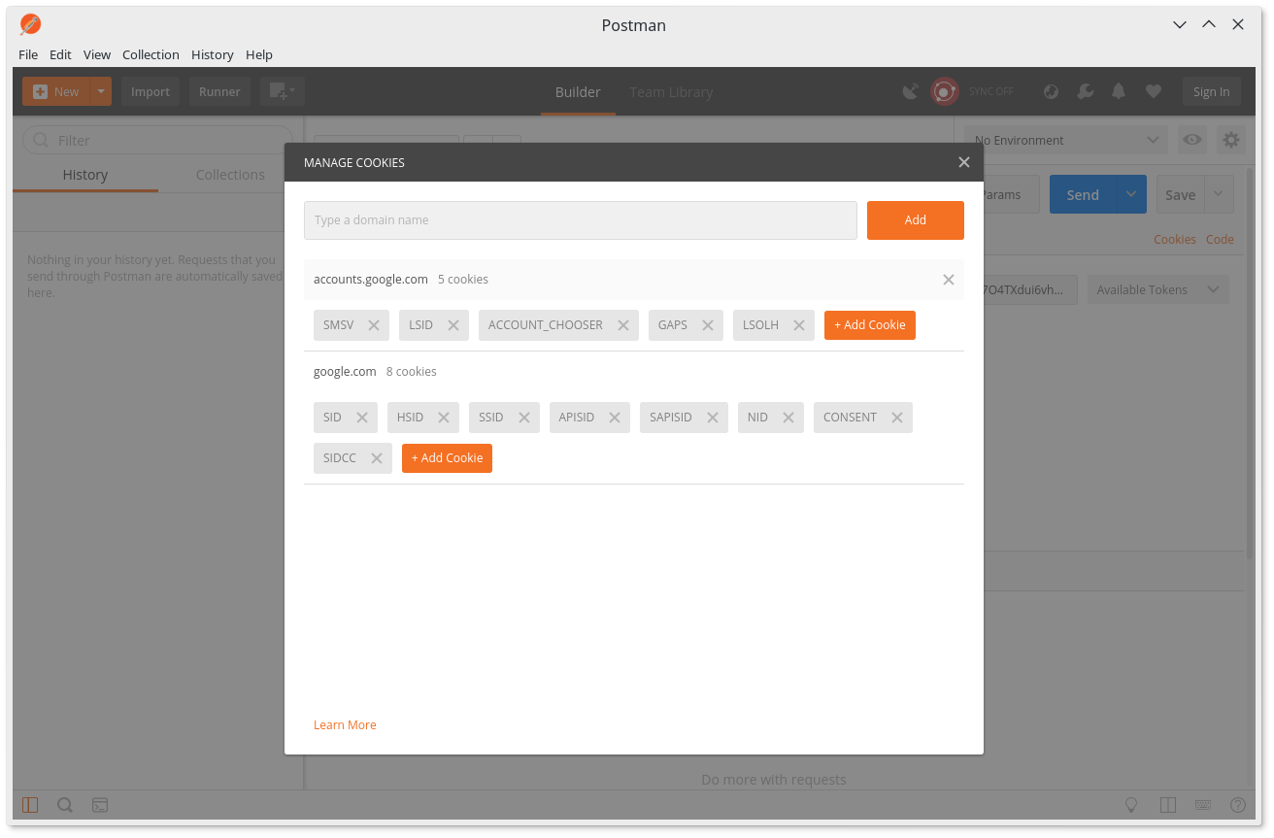The width and height of the screenshot is (1274, 838).
Task: Remove the GAPS cookie
Action: coord(708,325)
